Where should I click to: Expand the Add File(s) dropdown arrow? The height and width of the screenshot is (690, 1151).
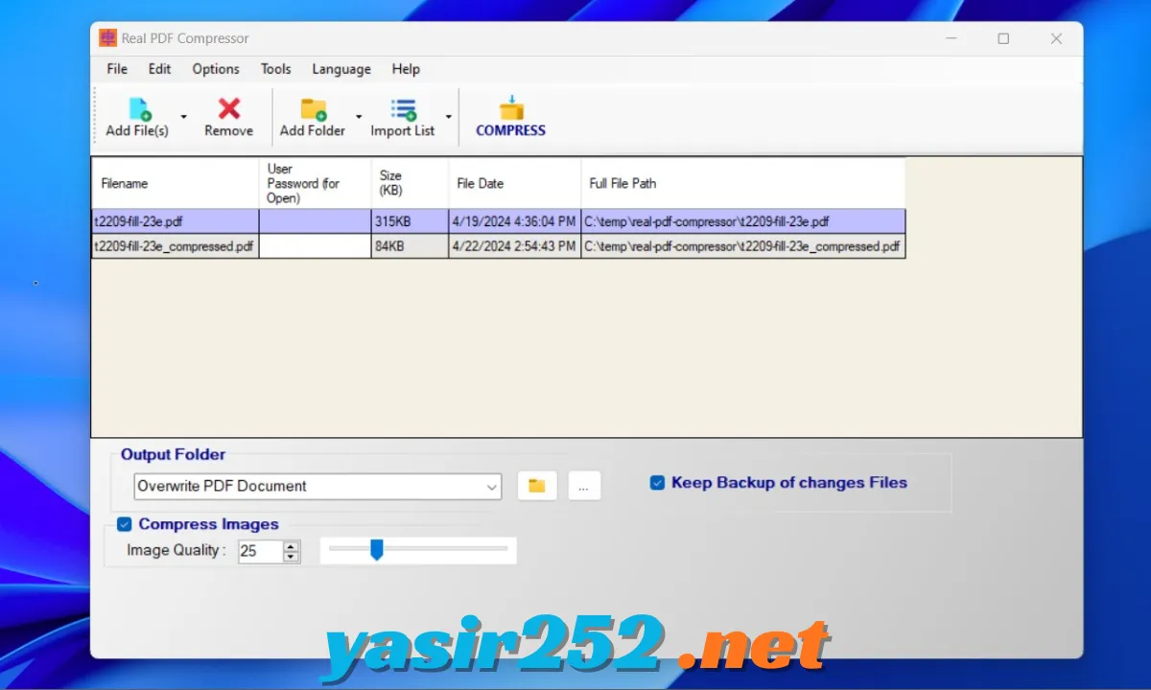click(183, 118)
